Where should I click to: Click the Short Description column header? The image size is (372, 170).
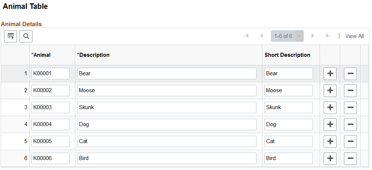click(x=287, y=55)
